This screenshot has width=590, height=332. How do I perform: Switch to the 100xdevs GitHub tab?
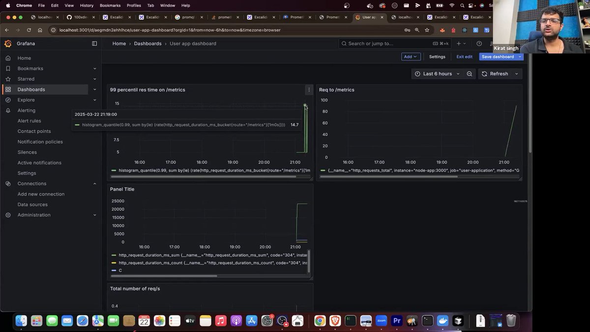[79, 17]
